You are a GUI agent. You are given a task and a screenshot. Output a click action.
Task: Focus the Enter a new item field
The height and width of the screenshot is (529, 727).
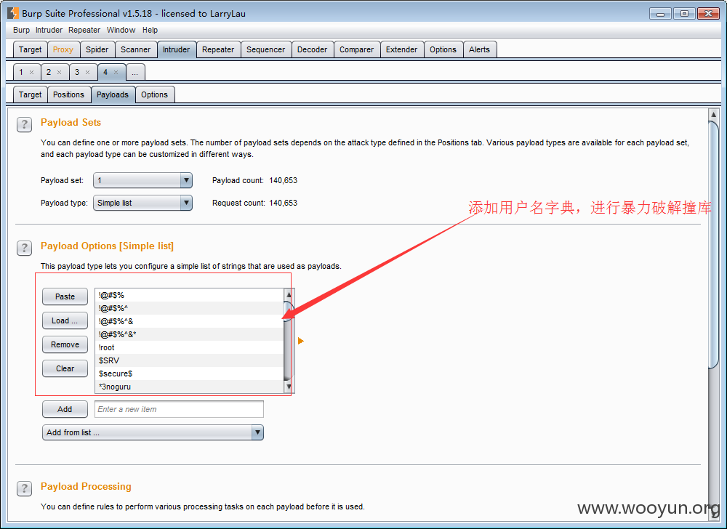coord(179,409)
